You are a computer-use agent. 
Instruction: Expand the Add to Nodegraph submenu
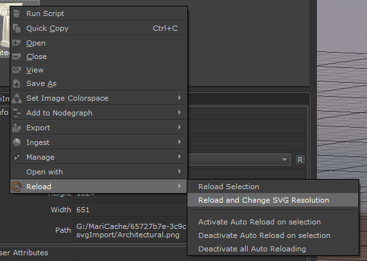(99, 113)
